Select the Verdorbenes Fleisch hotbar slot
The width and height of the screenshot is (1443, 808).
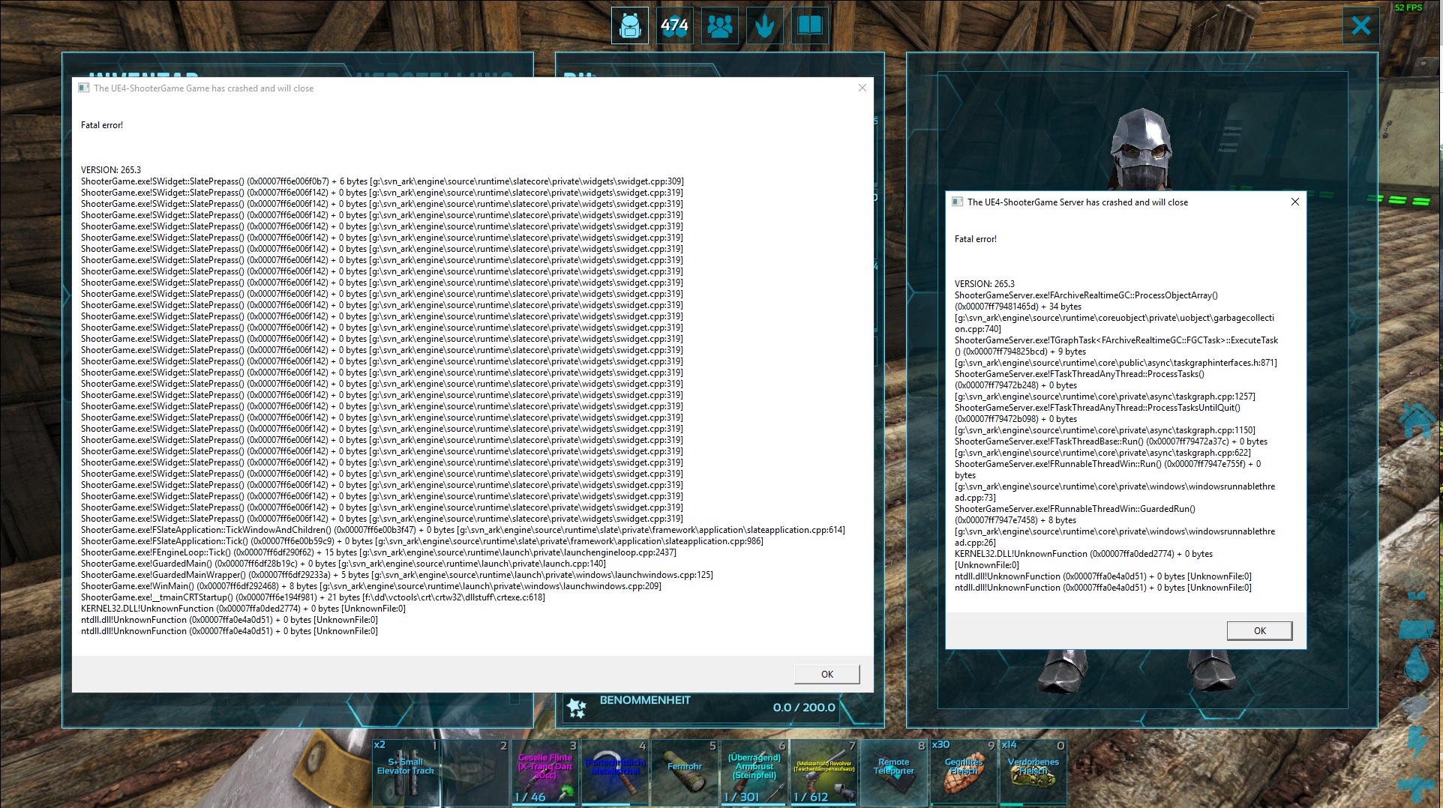click(1033, 773)
